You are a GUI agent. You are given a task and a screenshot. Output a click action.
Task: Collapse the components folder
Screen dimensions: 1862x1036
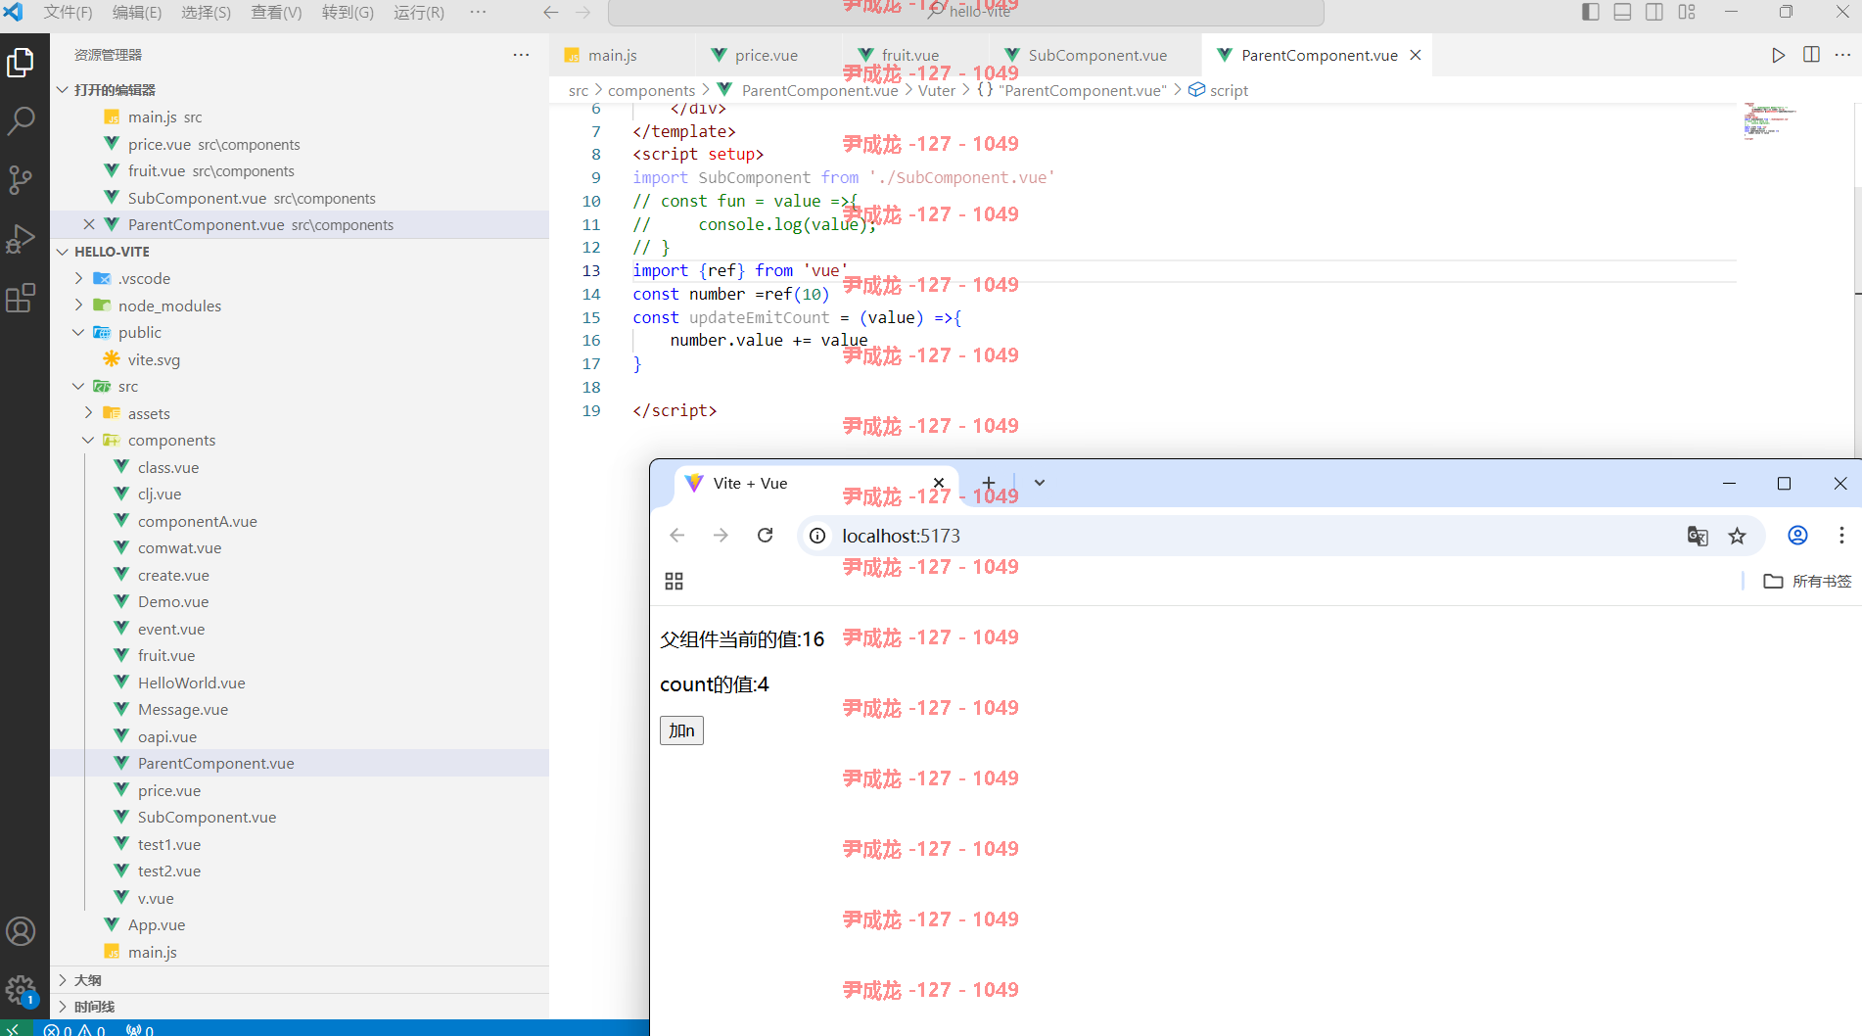point(89,440)
